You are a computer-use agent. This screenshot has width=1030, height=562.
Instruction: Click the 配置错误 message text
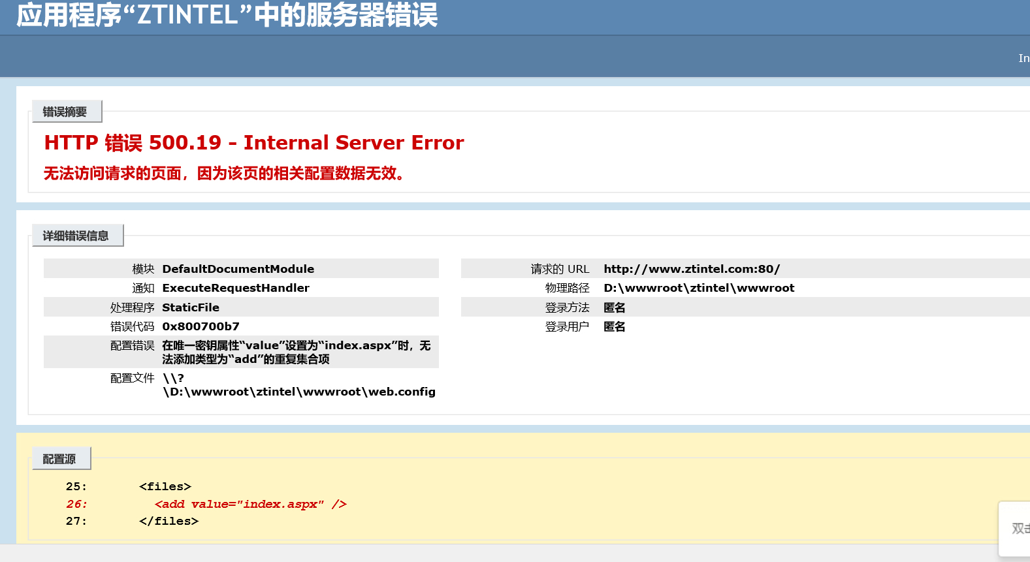click(x=296, y=352)
